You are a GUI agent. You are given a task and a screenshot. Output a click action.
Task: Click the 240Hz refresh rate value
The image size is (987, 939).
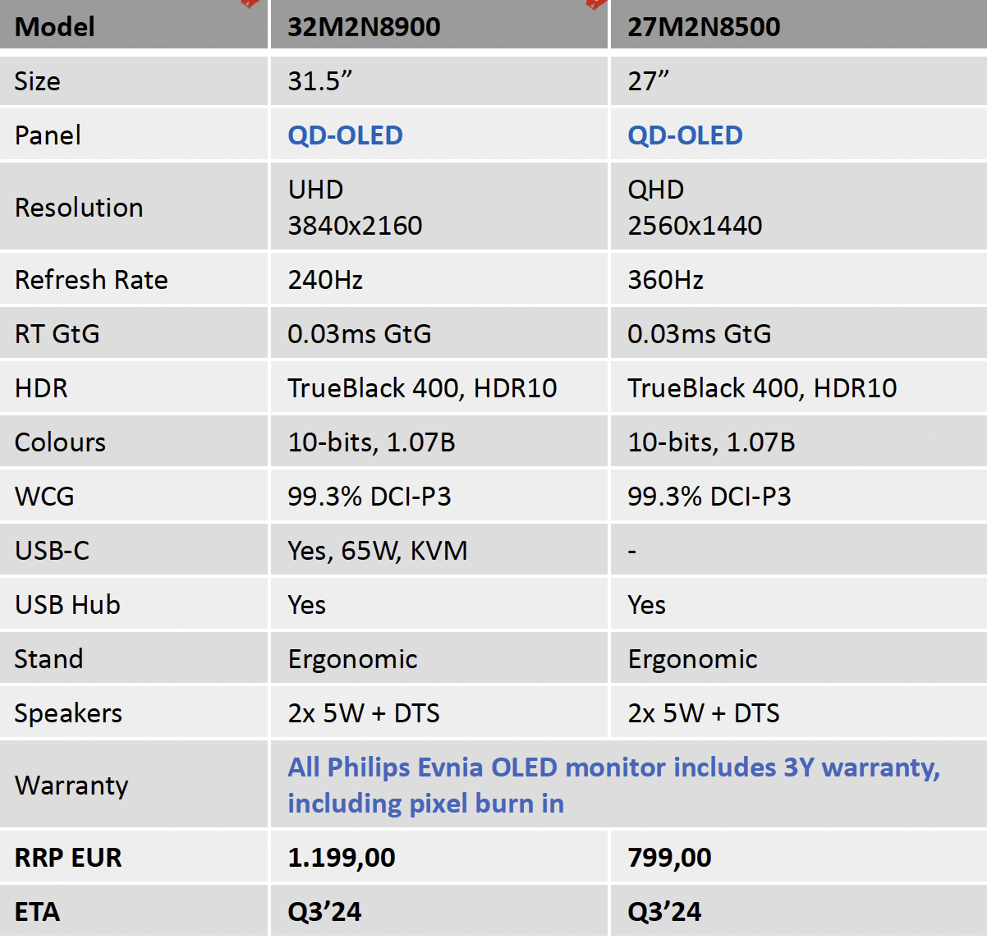(325, 280)
